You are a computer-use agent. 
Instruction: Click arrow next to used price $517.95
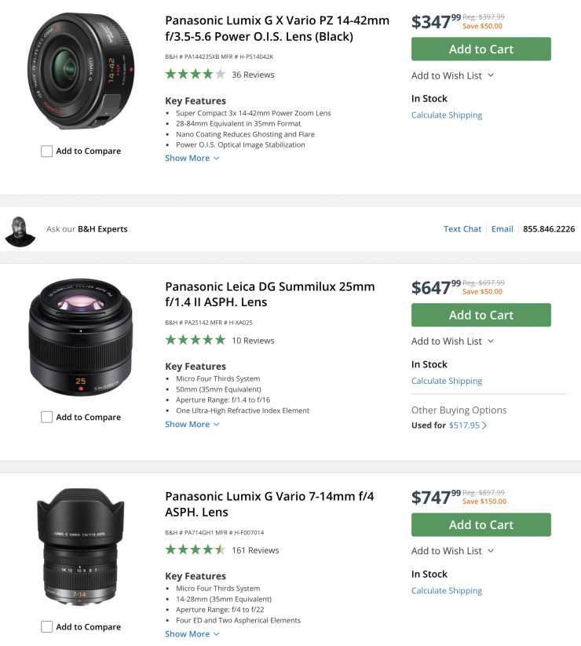(484, 425)
